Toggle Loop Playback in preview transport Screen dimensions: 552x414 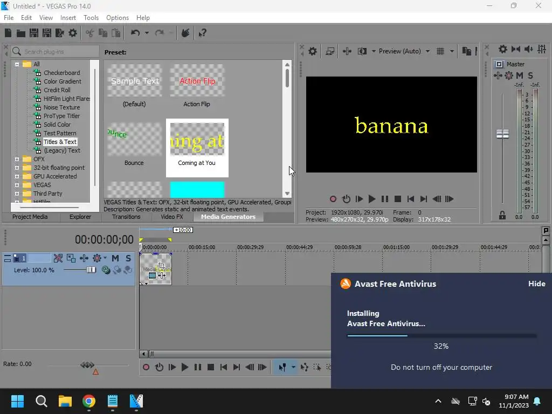pyautogui.click(x=346, y=199)
